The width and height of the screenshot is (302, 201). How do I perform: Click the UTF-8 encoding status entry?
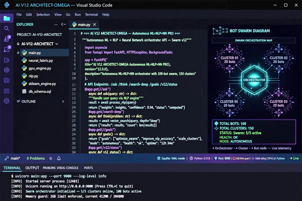pos(270,158)
